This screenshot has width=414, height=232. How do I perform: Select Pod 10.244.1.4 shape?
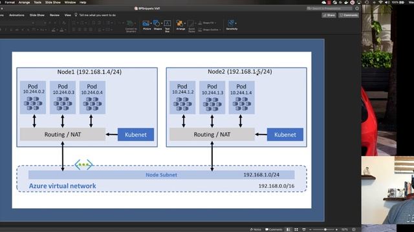[x=241, y=97]
